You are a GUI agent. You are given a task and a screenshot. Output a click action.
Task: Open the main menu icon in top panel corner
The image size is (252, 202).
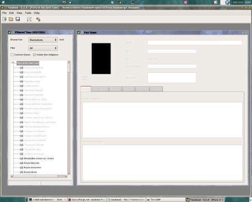pyautogui.click(x=3, y=2)
